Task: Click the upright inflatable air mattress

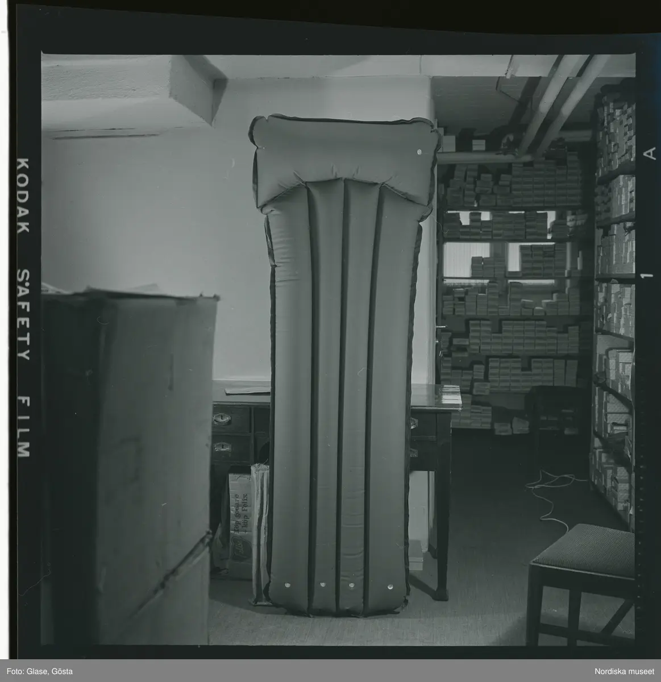Action: [341, 398]
